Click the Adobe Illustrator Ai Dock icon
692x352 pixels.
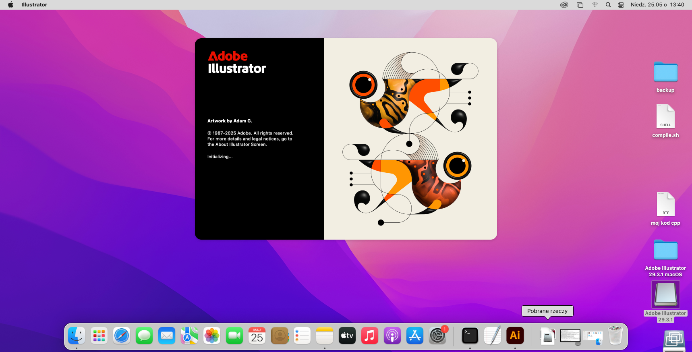coord(515,335)
